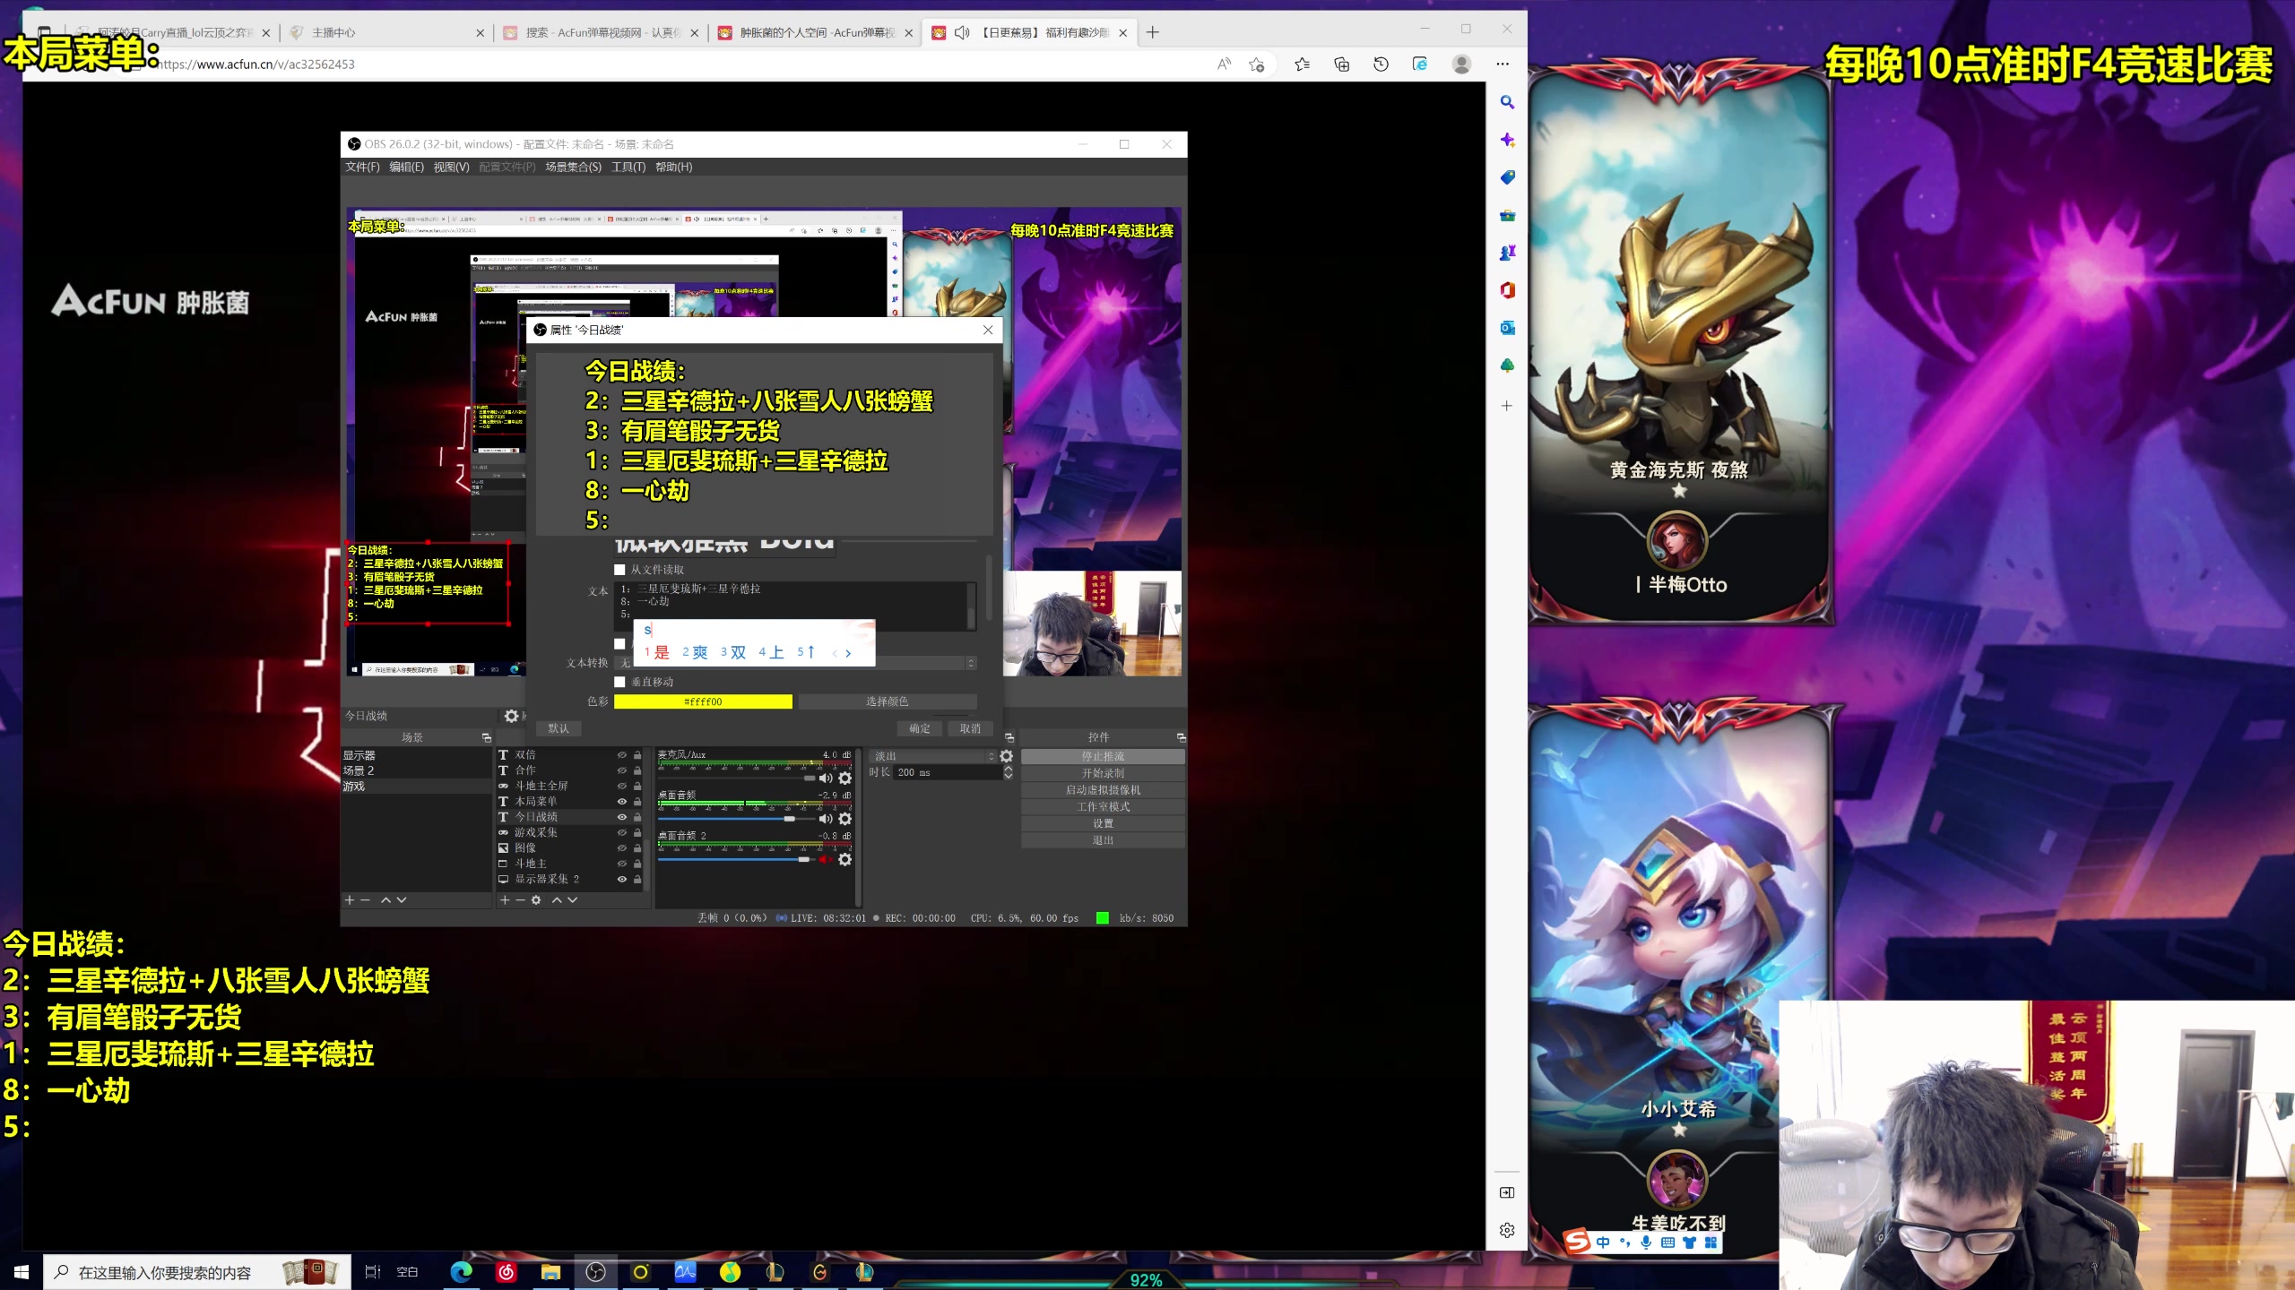This screenshot has height=1290, width=2295.
Task: Move the selected scene up
Action: click(x=385, y=900)
